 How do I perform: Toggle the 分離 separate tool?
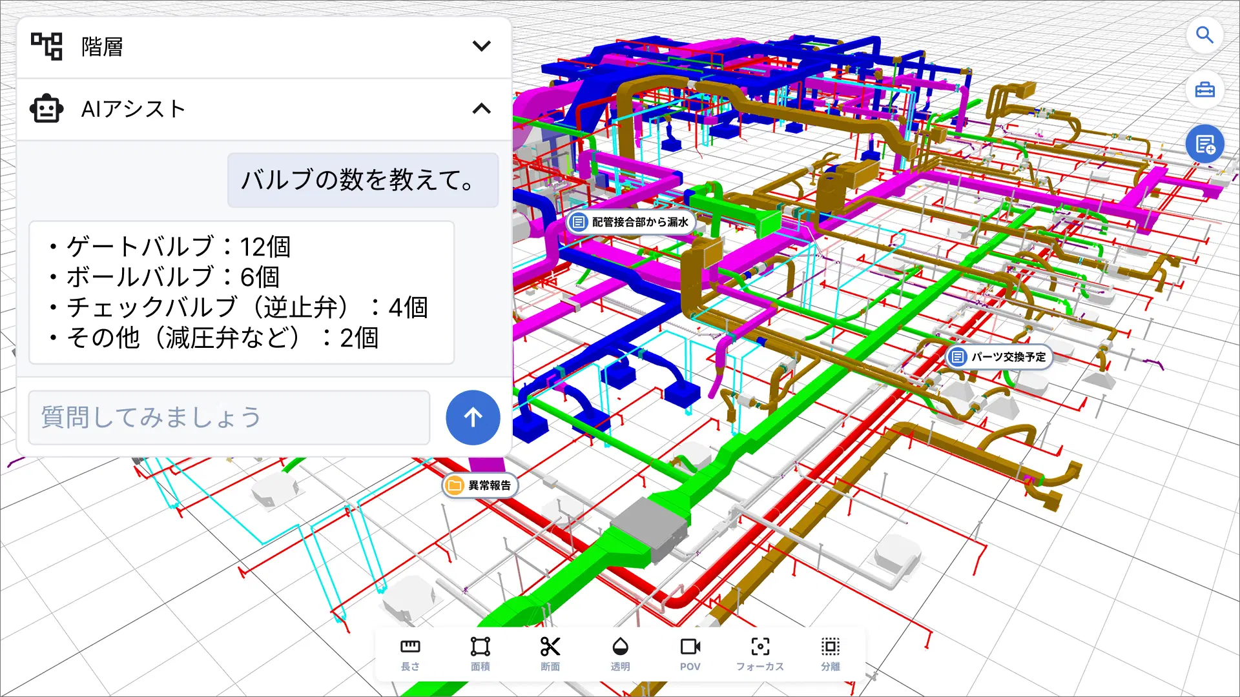tap(831, 654)
